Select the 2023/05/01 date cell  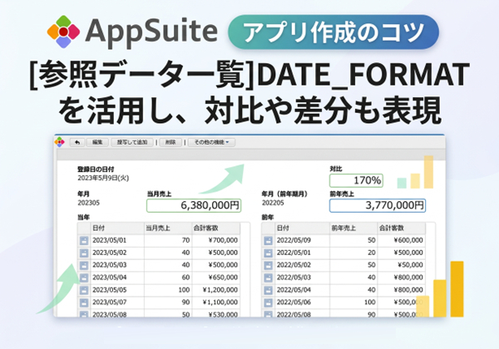click(x=117, y=241)
